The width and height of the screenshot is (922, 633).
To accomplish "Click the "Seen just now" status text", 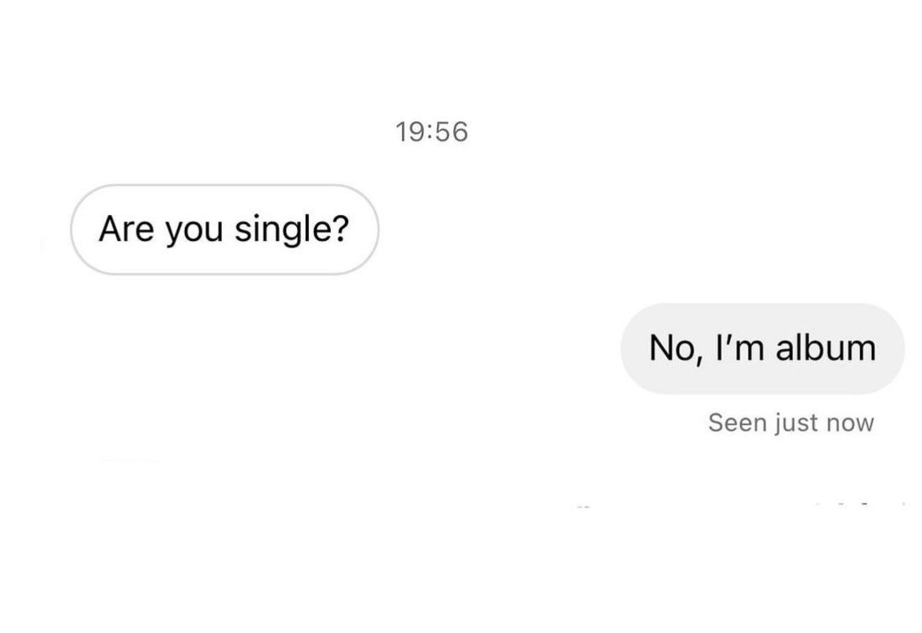I will (x=791, y=422).
